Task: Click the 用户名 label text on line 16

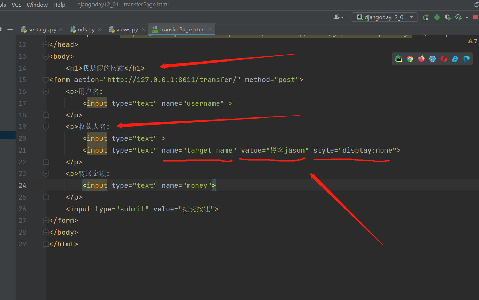Action: (89, 91)
